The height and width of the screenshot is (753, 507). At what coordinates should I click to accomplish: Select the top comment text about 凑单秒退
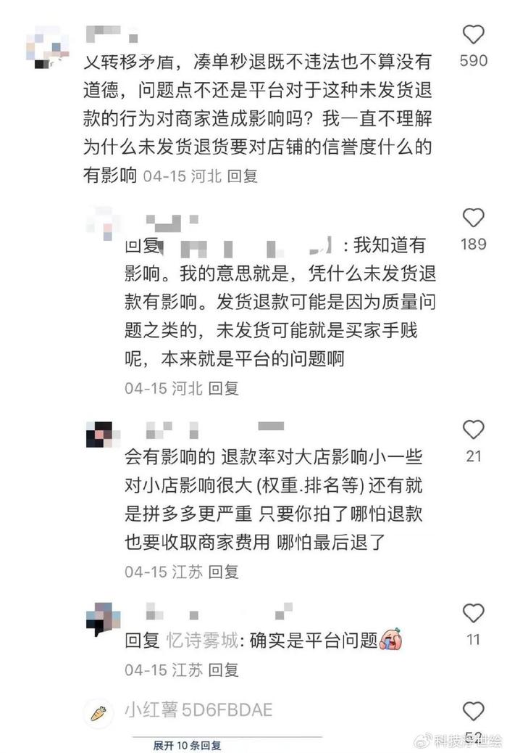click(x=258, y=118)
